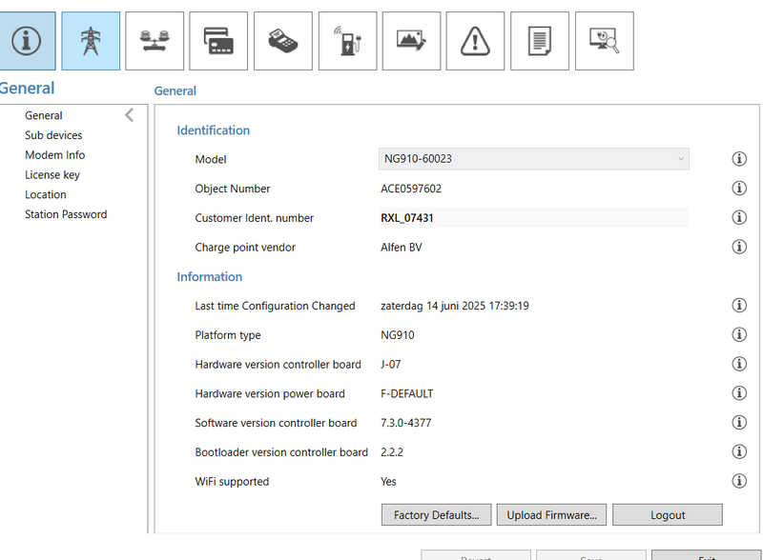Click the Upload Firmware... button
This screenshot has width=763, height=560.
tap(552, 515)
